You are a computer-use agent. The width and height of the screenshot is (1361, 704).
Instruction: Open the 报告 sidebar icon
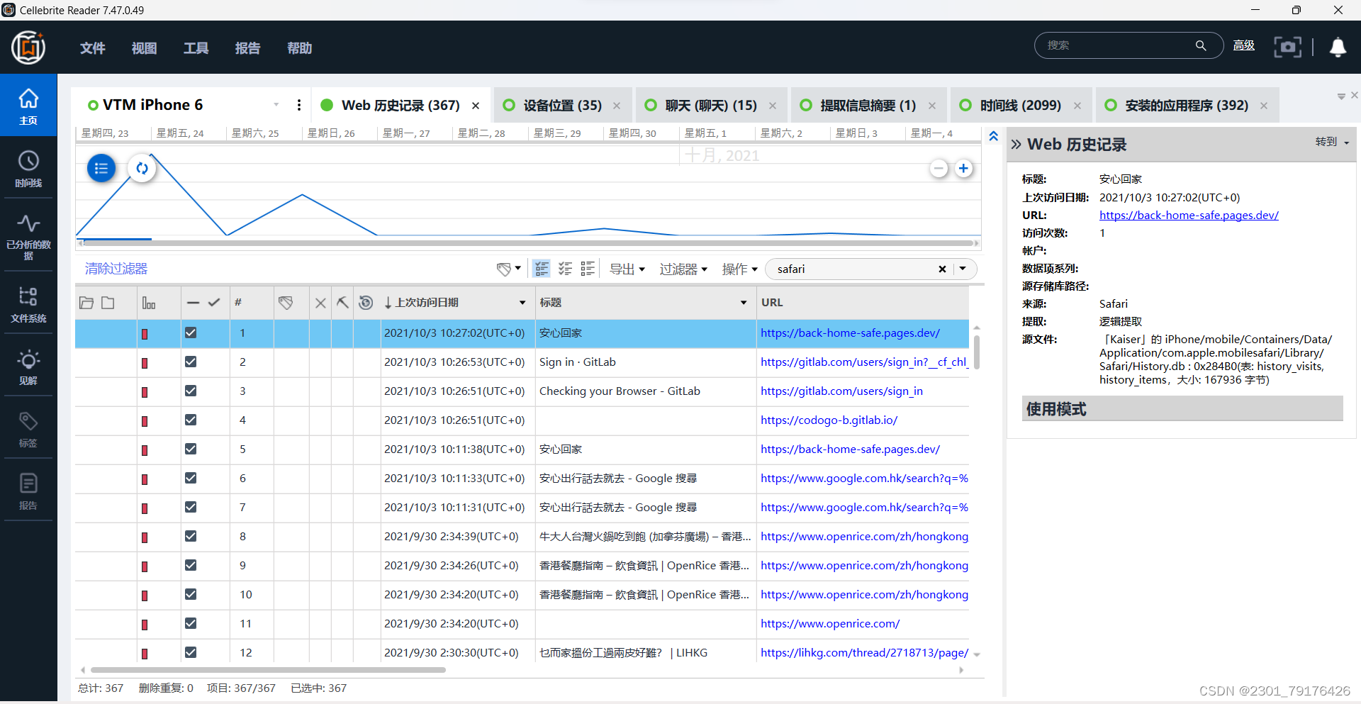pyautogui.click(x=28, y=491)
